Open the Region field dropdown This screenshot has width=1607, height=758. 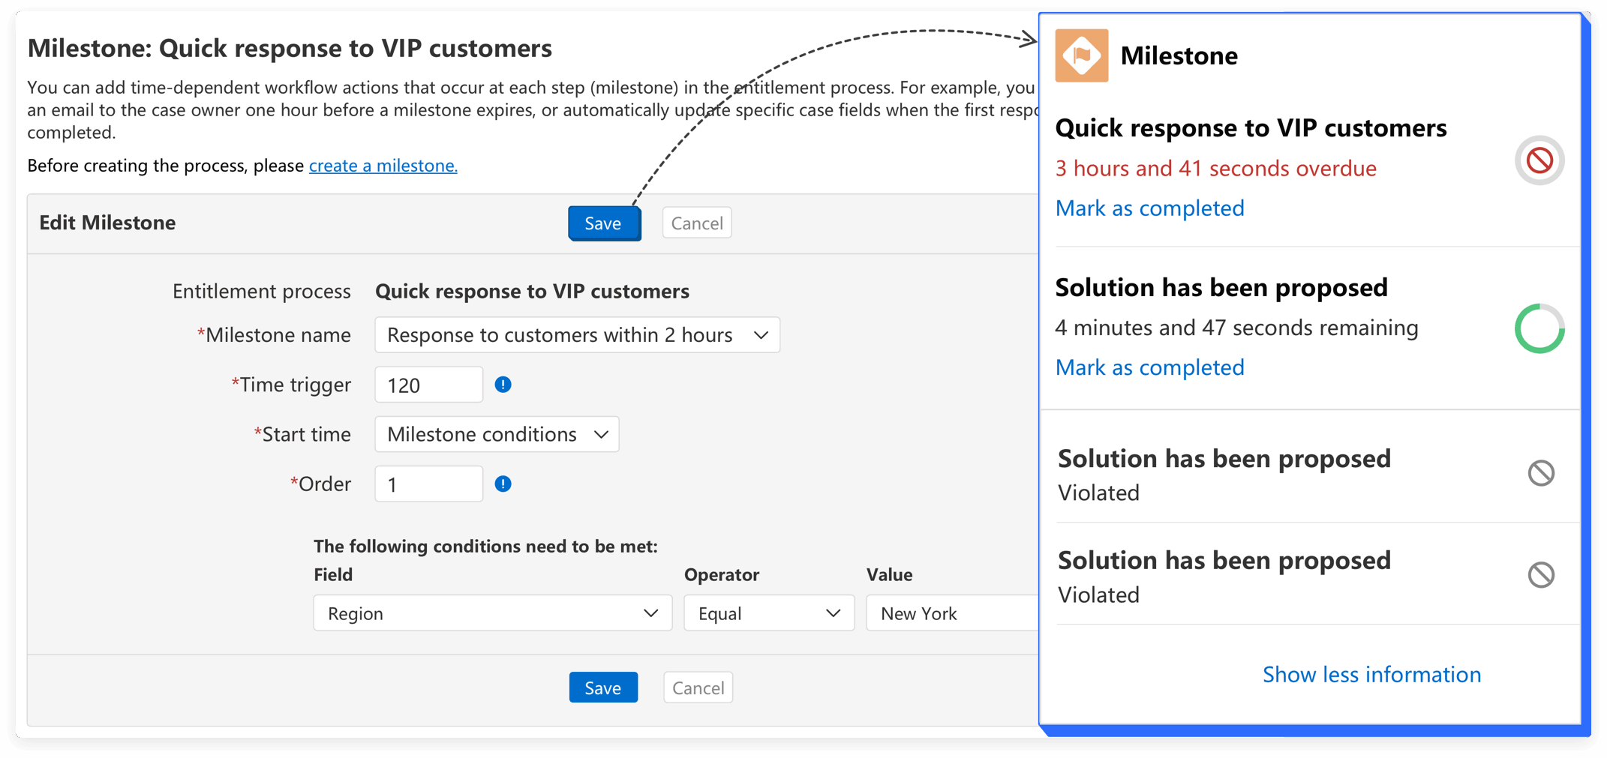point(492,613)
